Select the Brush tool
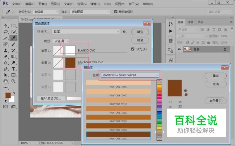Screen dimensions: 235x146 point(13,44)
